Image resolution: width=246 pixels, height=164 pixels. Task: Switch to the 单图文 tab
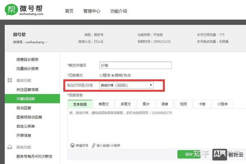[104, 104]
